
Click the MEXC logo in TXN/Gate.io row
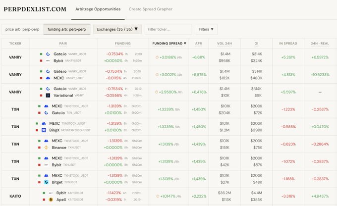click(x=46, y=106)
